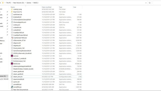This screenshot has width=161, height=91.
Task: Click in the search box
Action: pyautogui.click(x=157, y=3)
